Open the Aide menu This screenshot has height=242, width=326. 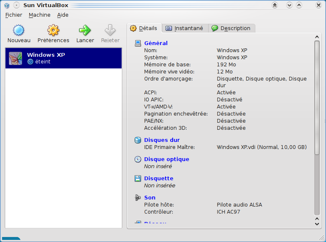pos(63,15)
